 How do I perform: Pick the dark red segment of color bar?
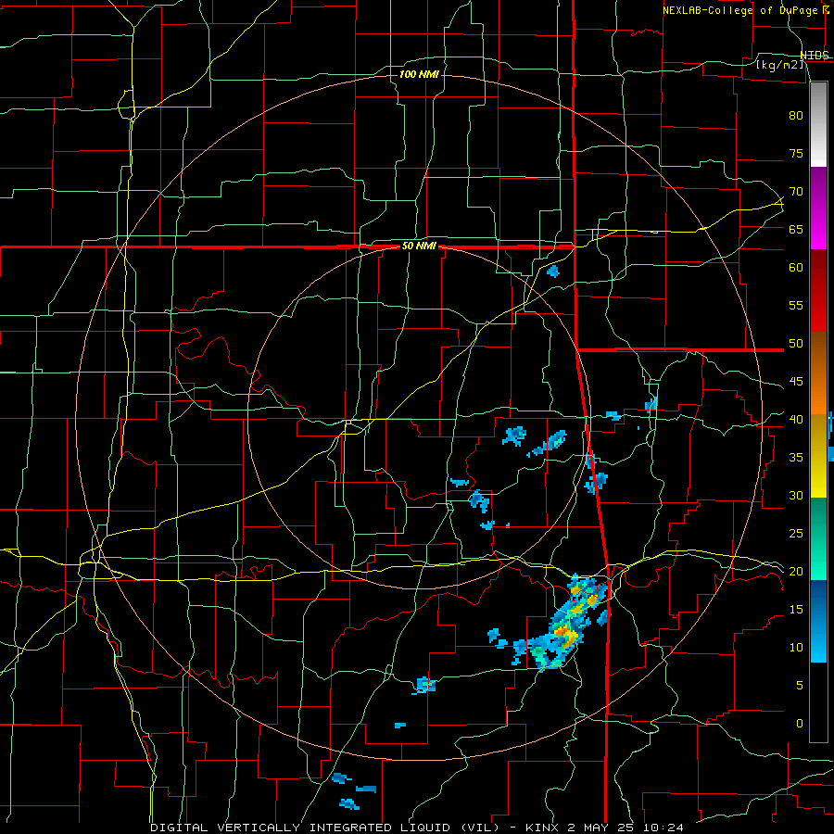point(818,291)
